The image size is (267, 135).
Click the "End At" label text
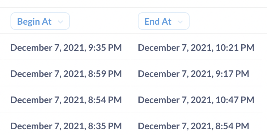coord(158,22)
